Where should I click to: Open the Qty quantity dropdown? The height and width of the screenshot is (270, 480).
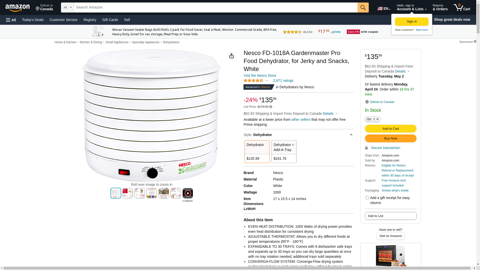[x=372, y=119]
